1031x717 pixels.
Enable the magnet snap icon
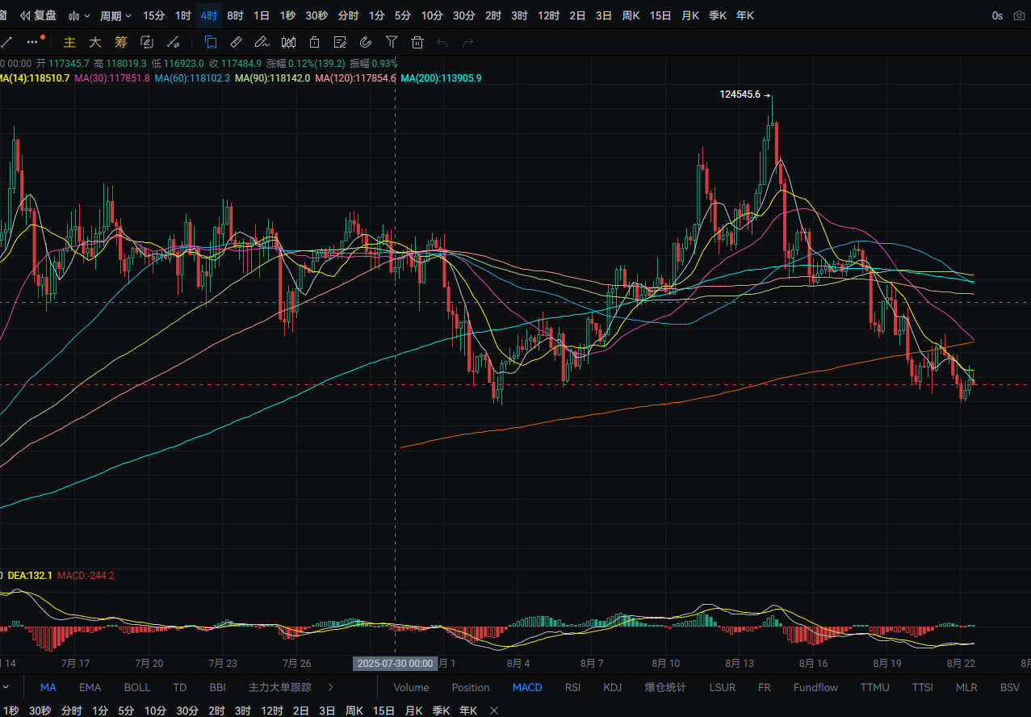pyautogui.click(x=366, y=42)
